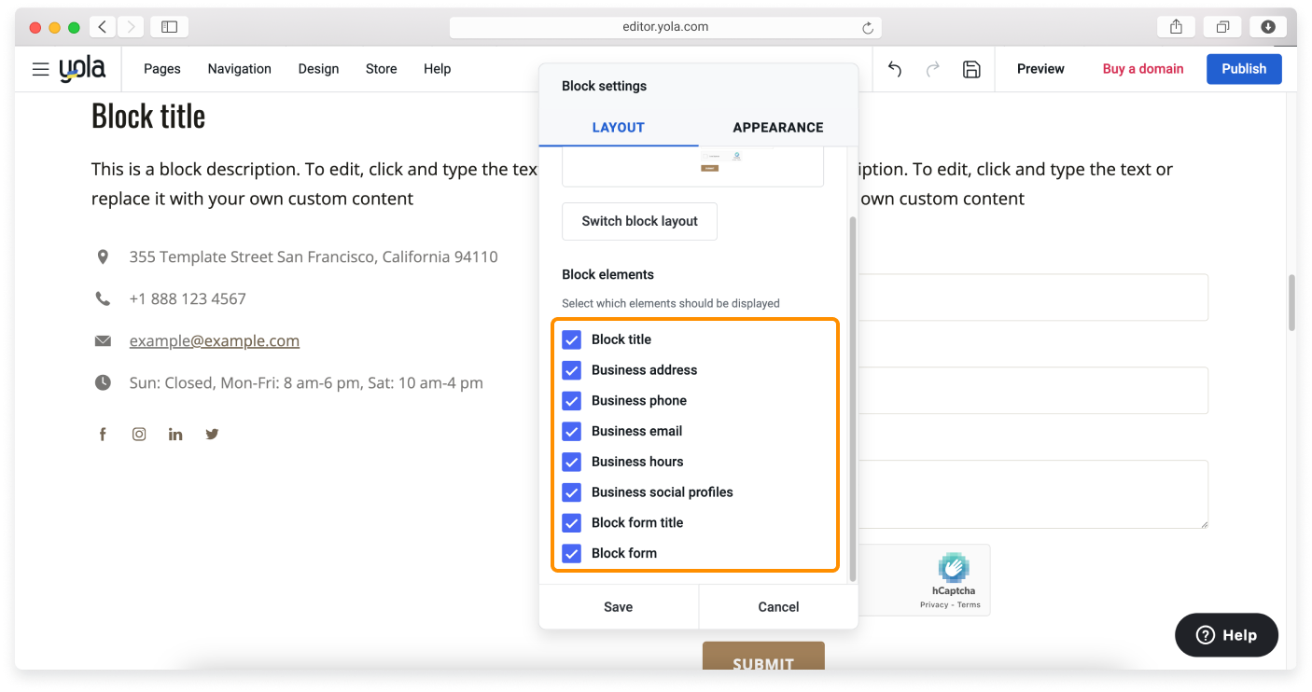Screen dimensions: 1312x692
Task: Disable the Business hours element
Action: (571, 462)
